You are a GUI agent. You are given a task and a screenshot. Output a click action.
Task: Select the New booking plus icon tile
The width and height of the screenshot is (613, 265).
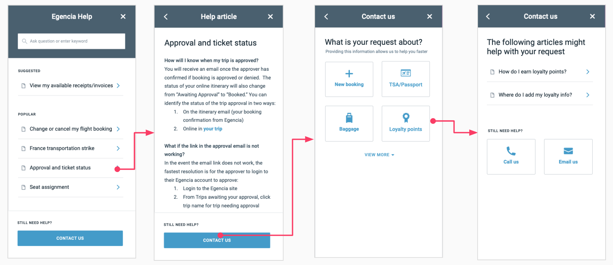(349, 74)
